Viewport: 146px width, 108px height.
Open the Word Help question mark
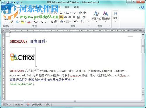tap(142, 7)
